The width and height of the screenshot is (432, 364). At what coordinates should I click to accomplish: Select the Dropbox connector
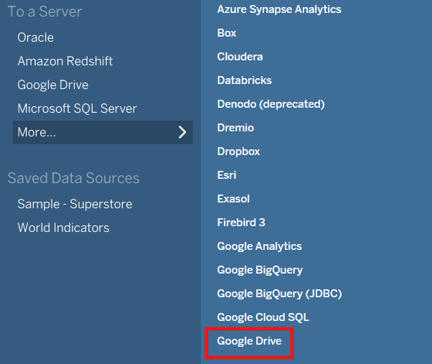[x=238, y=151]
